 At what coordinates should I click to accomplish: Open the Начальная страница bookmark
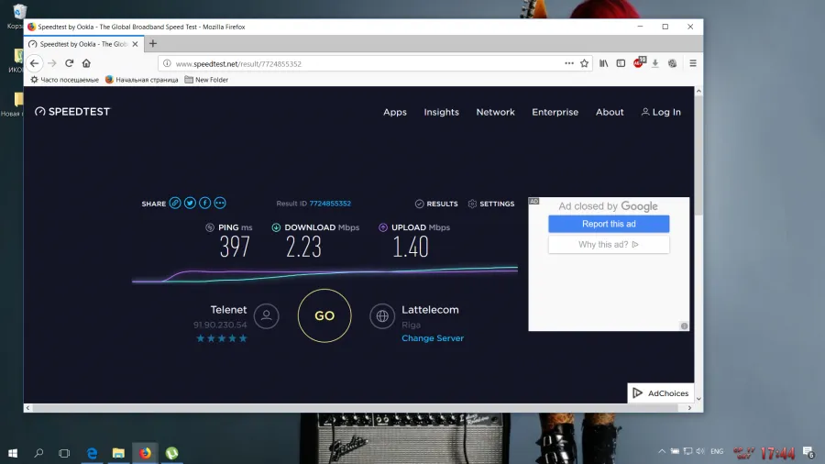[x=141, y=80]
